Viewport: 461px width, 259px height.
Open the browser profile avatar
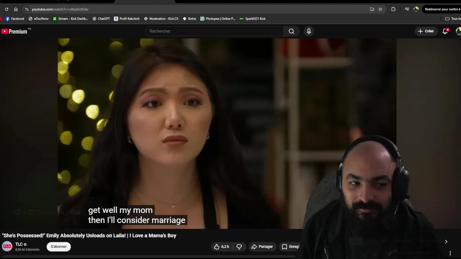point(416,9)
